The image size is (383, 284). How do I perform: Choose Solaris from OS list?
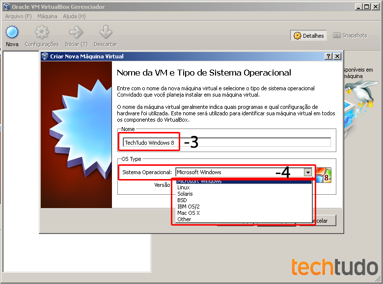(244, 194)
